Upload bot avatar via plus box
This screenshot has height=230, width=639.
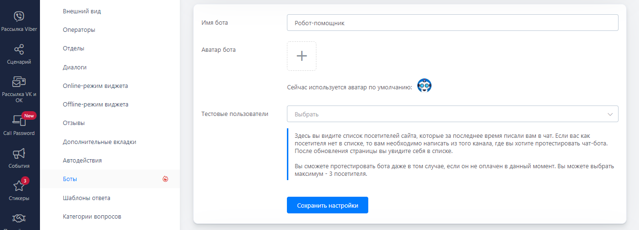[x=302, y=56]
